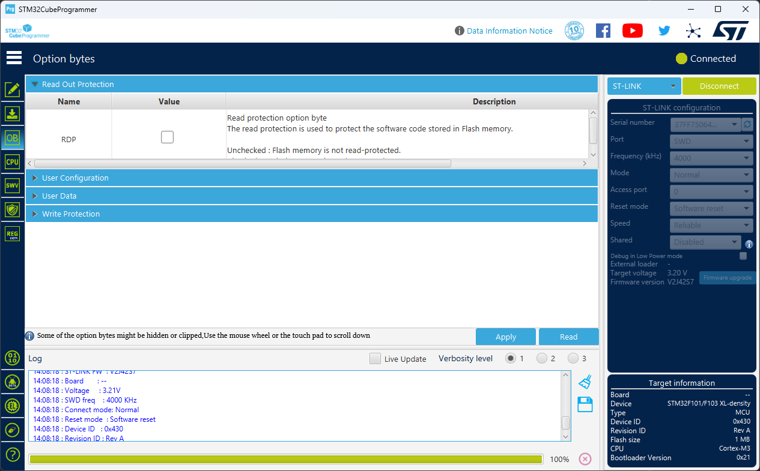The height and width of the screenshot is (471, 760).
Task: Open the YouTube icon
Action: (x=633, y=31)
